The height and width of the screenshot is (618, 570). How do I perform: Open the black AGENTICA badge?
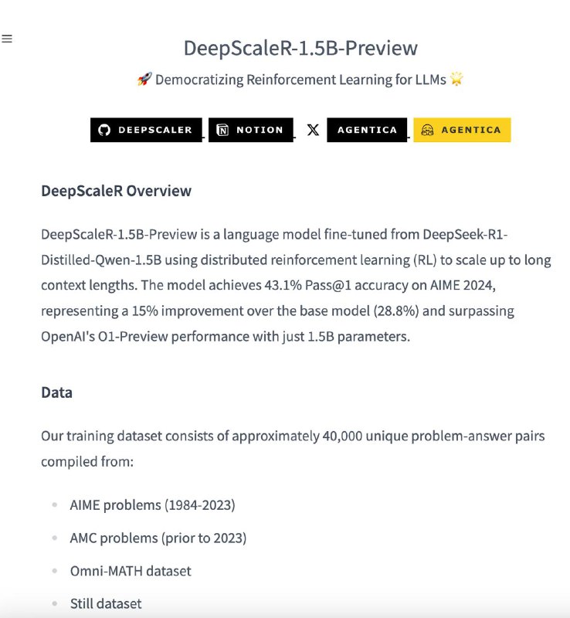pos(367,130)
